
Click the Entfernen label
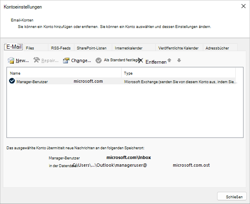(156, 62)
